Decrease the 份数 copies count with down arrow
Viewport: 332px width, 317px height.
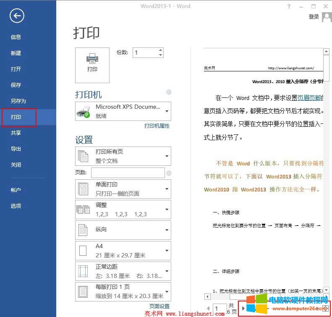(x=160, y=55)
